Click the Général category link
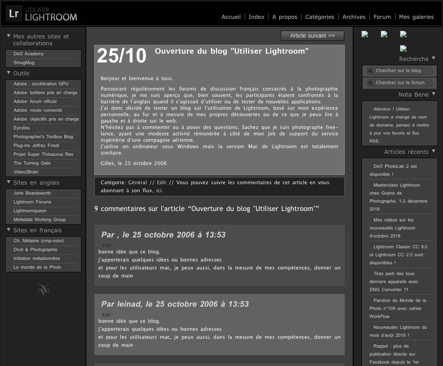Screen dimensions: 443x366 138,183
